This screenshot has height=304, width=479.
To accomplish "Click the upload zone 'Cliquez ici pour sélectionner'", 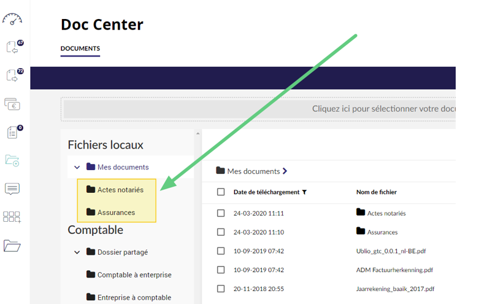I will tap(259, 109).
